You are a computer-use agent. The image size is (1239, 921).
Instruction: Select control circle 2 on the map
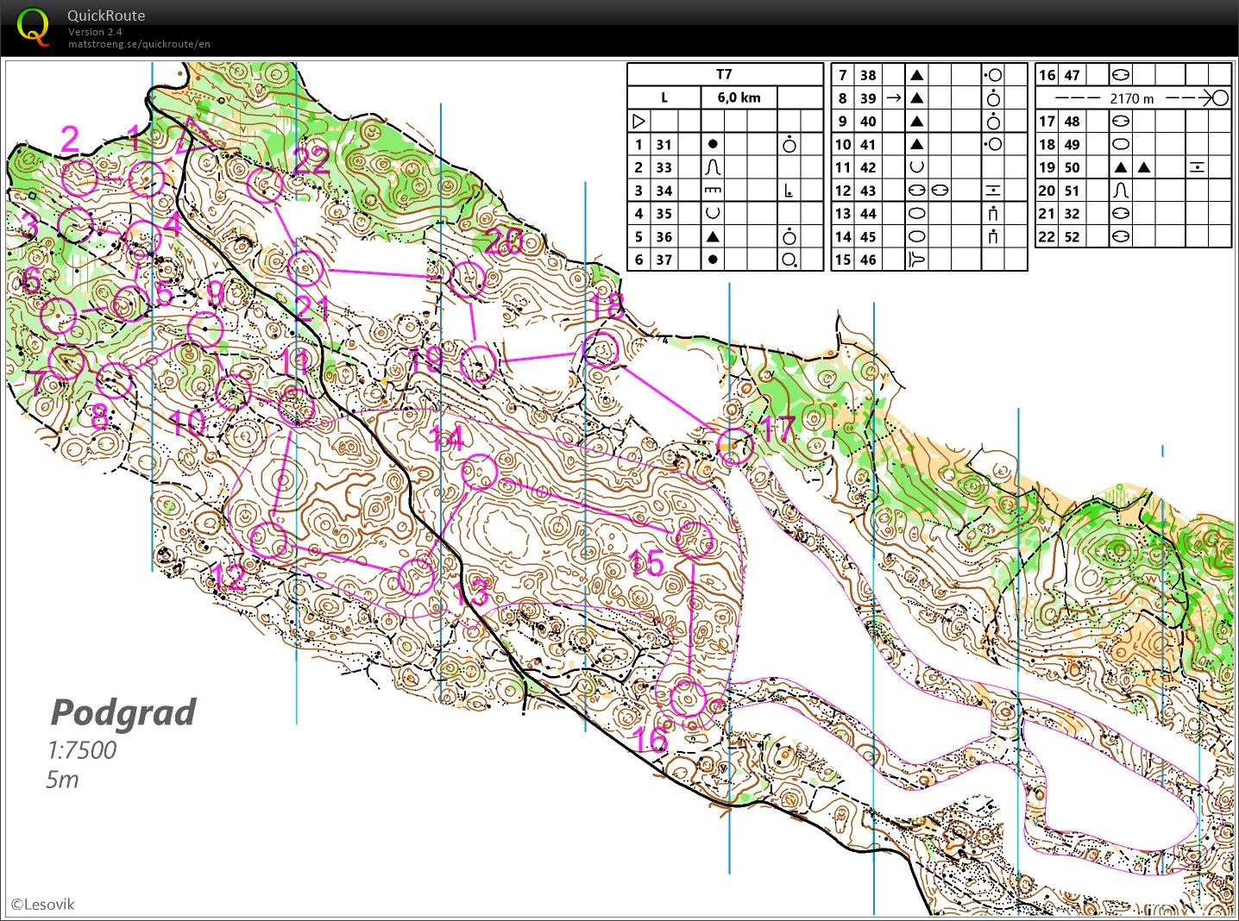(x=80, y=177)
